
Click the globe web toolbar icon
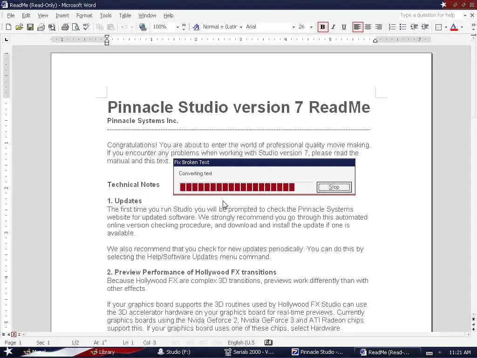[143, 27]
